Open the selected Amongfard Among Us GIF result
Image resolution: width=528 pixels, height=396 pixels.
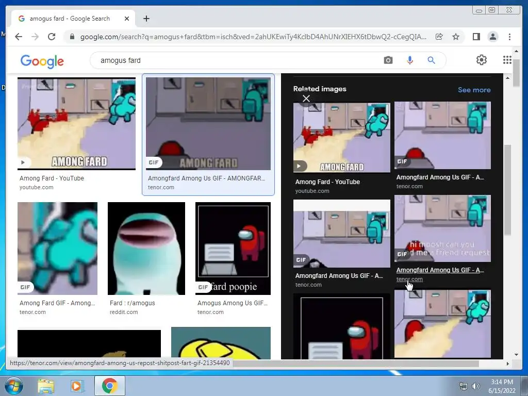point(208,124)
